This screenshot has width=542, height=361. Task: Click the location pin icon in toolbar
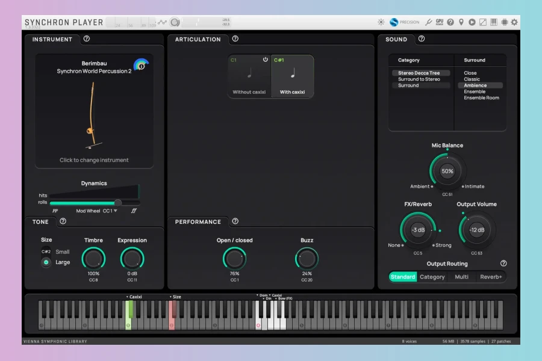[461, 22]
